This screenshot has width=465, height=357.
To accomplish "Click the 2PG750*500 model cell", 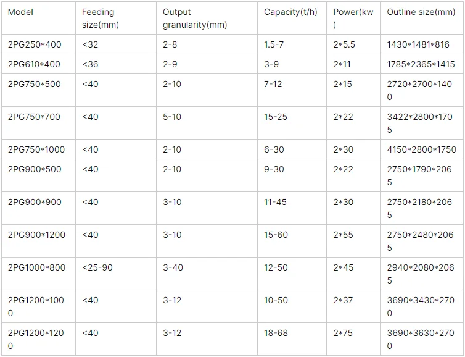I will tap(34, 84).
